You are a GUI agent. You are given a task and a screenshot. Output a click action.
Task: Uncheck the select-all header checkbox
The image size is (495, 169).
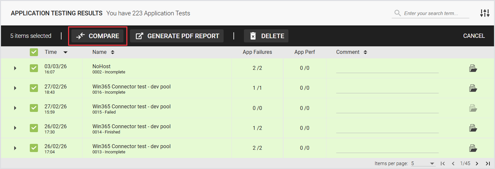point(34,52)
